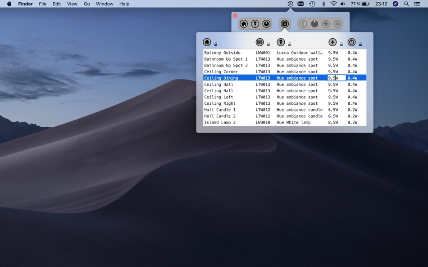Select the light bulb icon in the palette
428x267 pixels.
pyautogui.click(x=255, y=24)
